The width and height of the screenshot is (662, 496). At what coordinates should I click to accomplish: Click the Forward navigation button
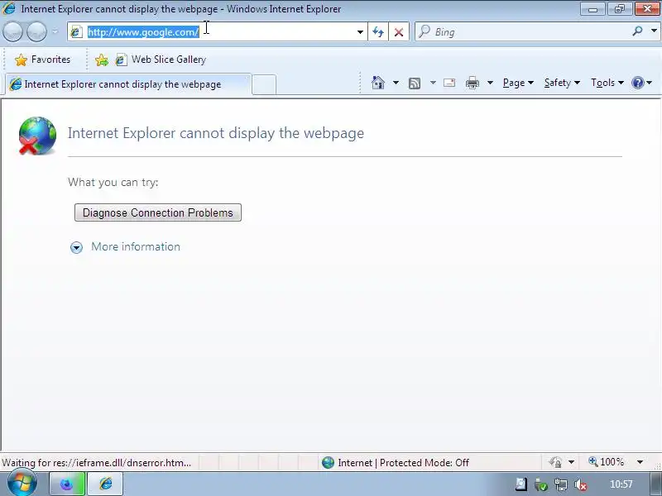tap(36, 31)
